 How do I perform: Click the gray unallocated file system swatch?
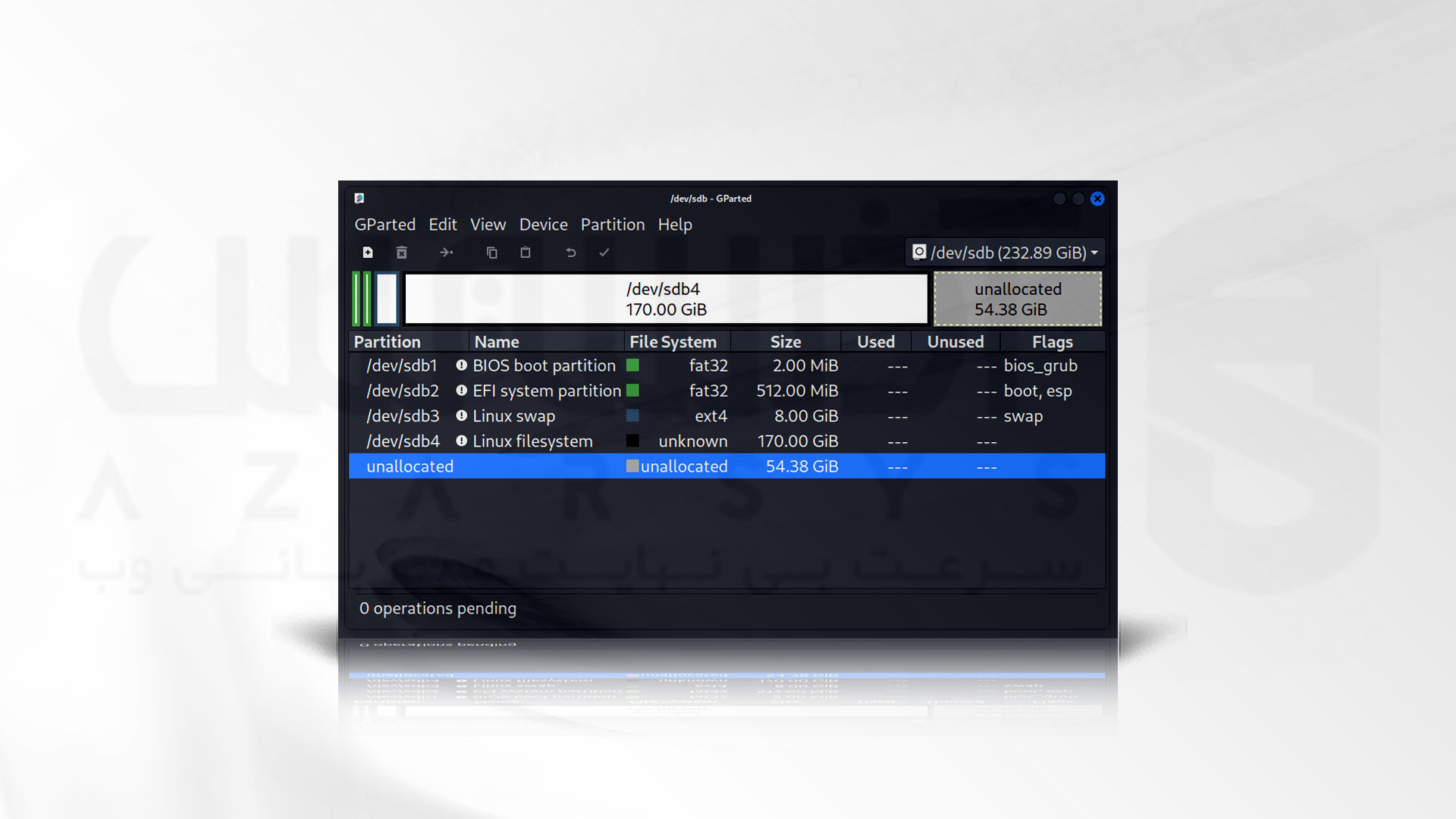[632, 466]
